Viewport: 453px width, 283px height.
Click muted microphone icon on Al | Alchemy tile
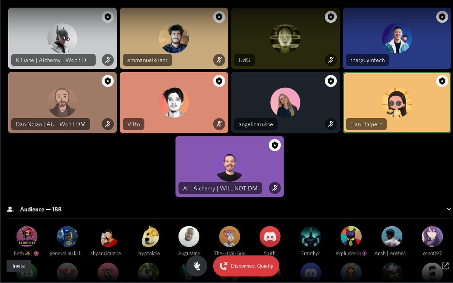tap(275, 188)
